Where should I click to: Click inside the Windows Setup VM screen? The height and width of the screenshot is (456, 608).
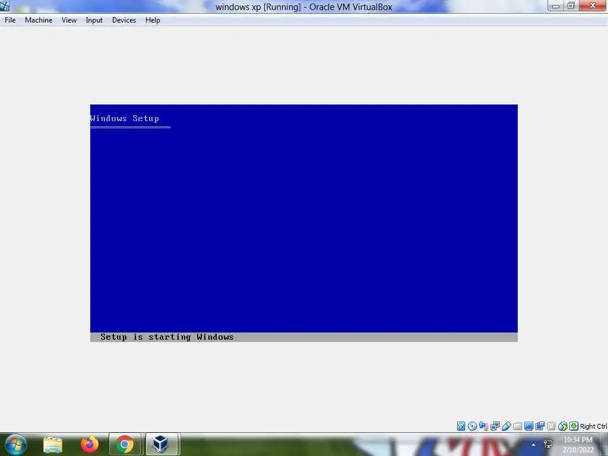pos(303,223)
